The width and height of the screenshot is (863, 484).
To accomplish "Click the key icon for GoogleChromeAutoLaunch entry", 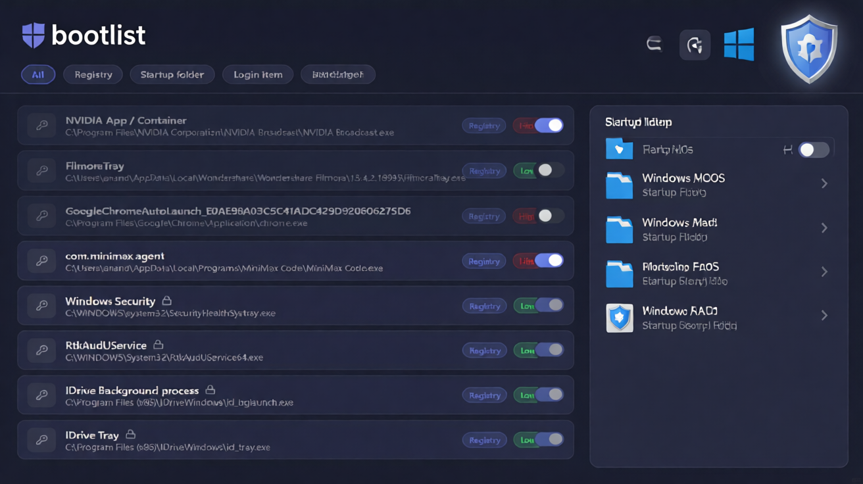I will click(x=41, y=216).
